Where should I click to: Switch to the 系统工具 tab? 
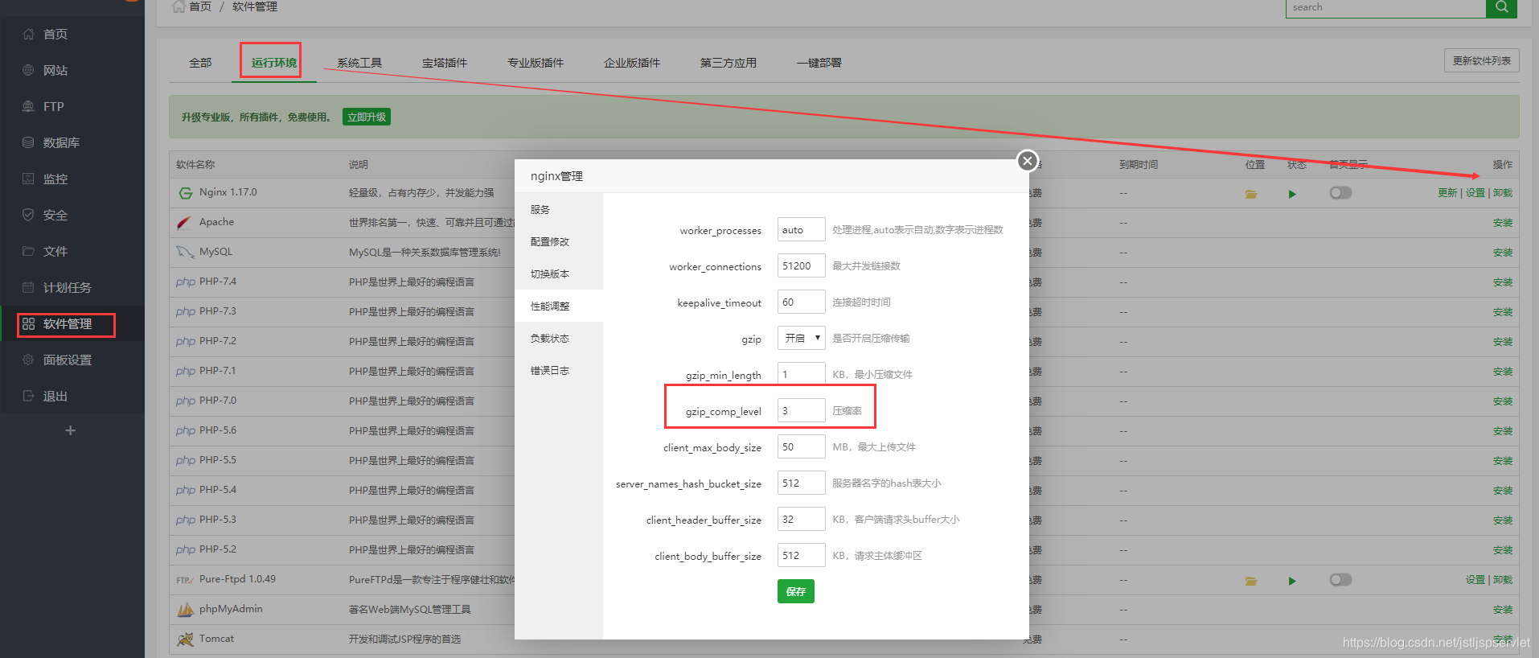pos(359,63)
